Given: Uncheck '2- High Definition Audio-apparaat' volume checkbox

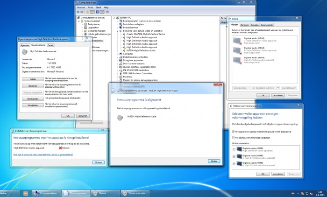Looking at the screenshot, I should 234,156.
